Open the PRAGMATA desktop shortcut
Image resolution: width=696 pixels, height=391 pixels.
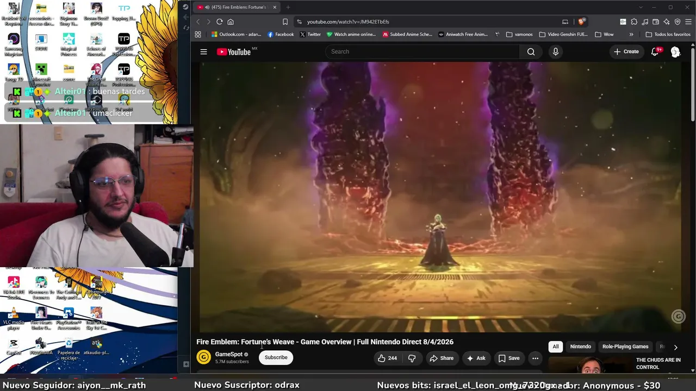click(41, 347)
